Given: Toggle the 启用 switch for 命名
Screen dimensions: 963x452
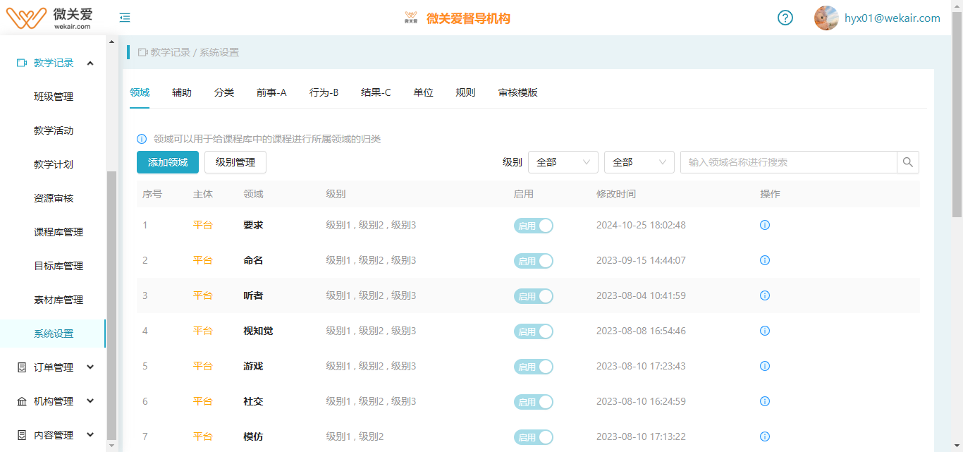Looking at the screenshot, I should click(534, 261).
